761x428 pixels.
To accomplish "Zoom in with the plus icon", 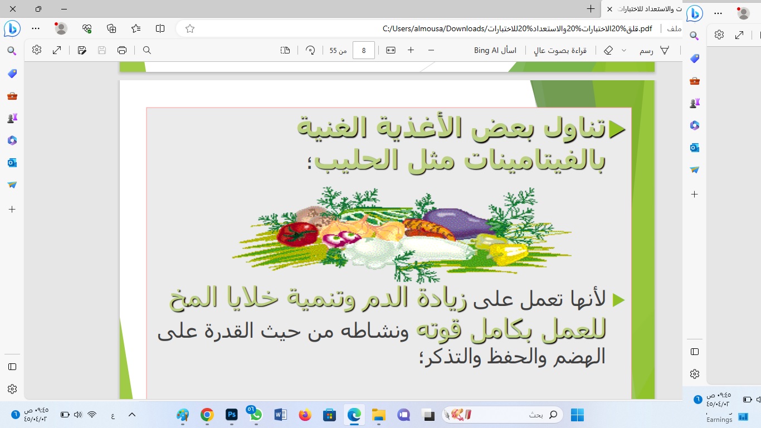I will click(411, 50).
